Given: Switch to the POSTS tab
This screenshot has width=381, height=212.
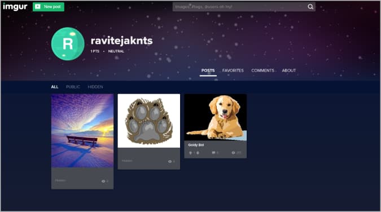Looking at the screenshot, I should pyautogui.click(x=208, y=70).
